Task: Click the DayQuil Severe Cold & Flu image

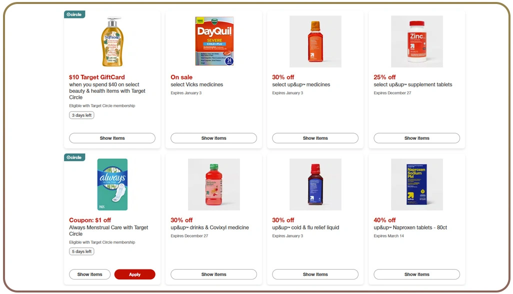Action: click(x=213, y=41)
